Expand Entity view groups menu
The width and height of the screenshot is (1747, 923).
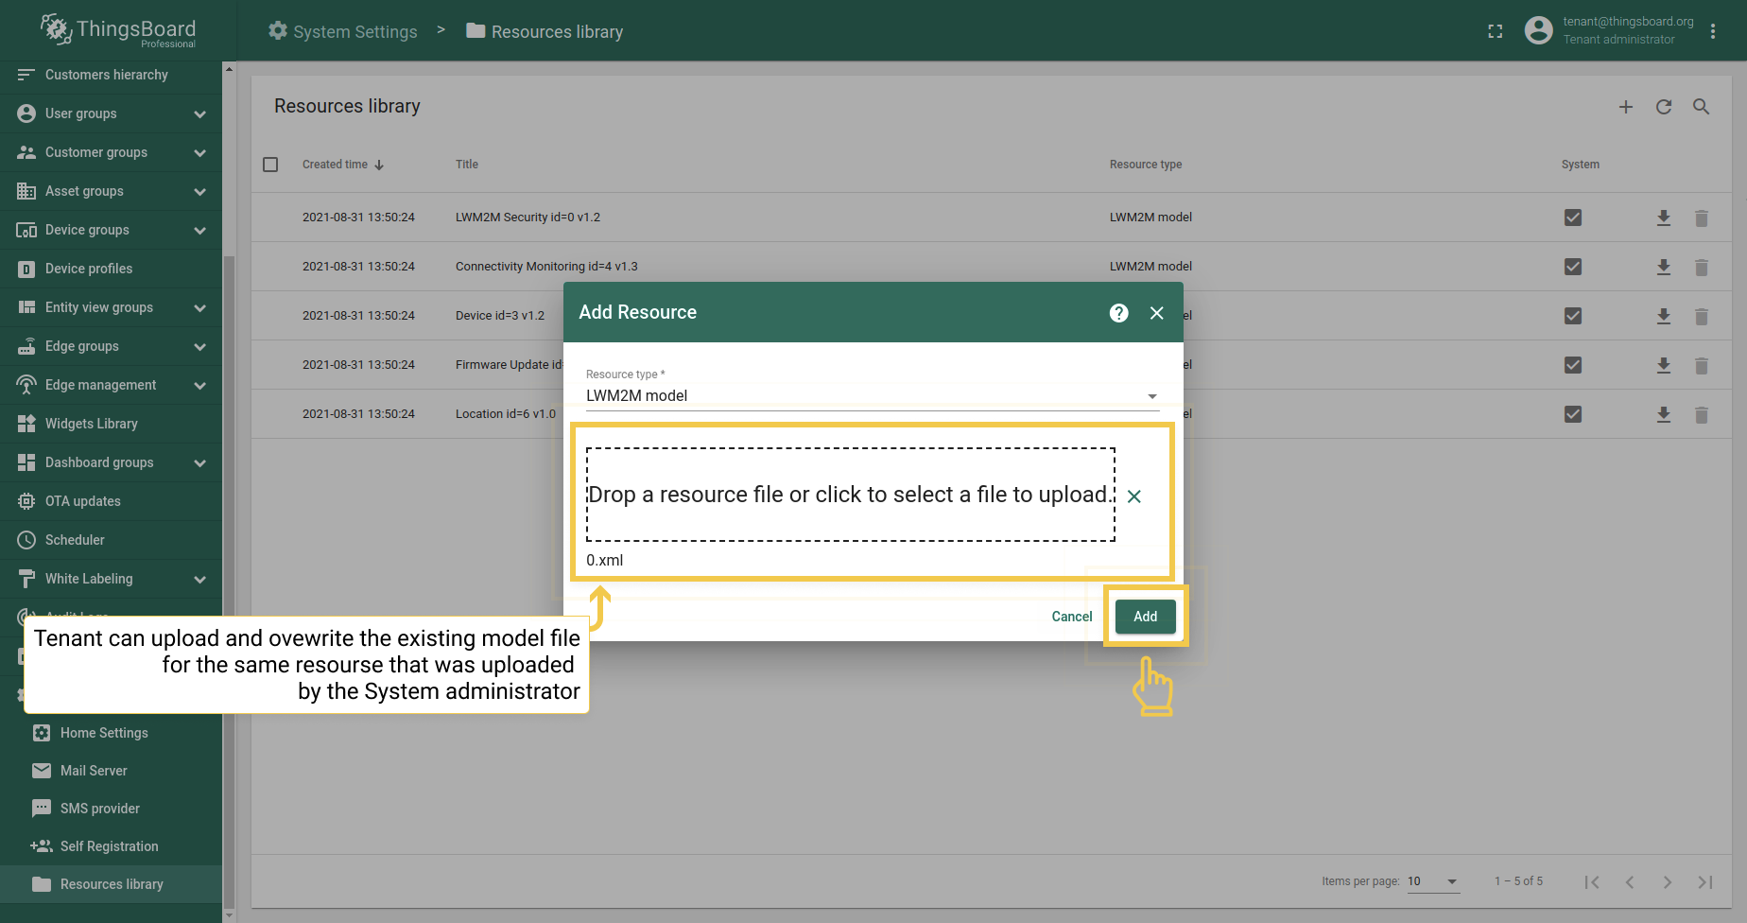[199, 307]
